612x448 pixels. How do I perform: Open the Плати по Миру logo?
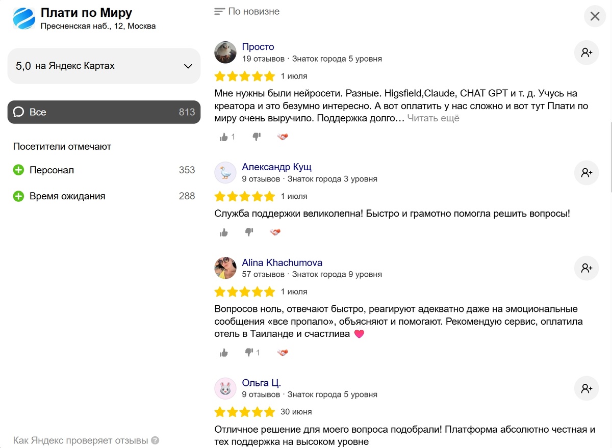24,18
